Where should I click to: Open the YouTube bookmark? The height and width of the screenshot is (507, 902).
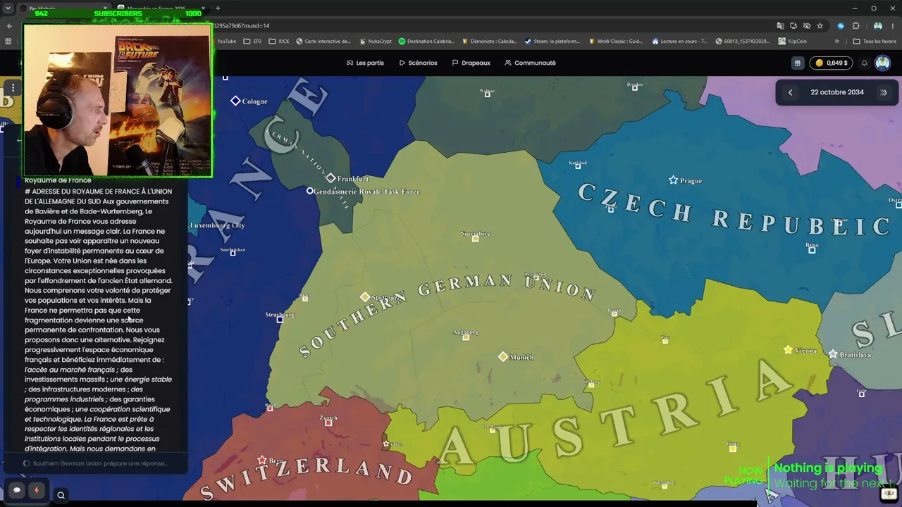click(226, 42)
